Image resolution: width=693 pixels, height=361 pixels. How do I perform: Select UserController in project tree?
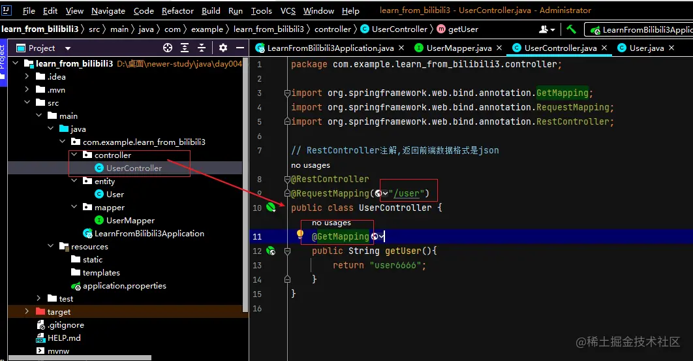(x=134, y=168)
